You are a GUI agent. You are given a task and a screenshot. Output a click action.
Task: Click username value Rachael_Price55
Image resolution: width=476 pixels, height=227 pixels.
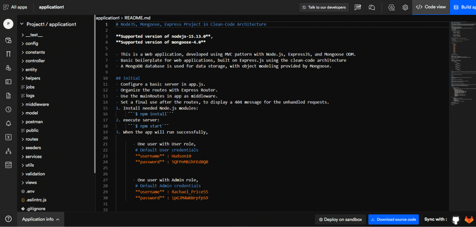tap(190, 192)
